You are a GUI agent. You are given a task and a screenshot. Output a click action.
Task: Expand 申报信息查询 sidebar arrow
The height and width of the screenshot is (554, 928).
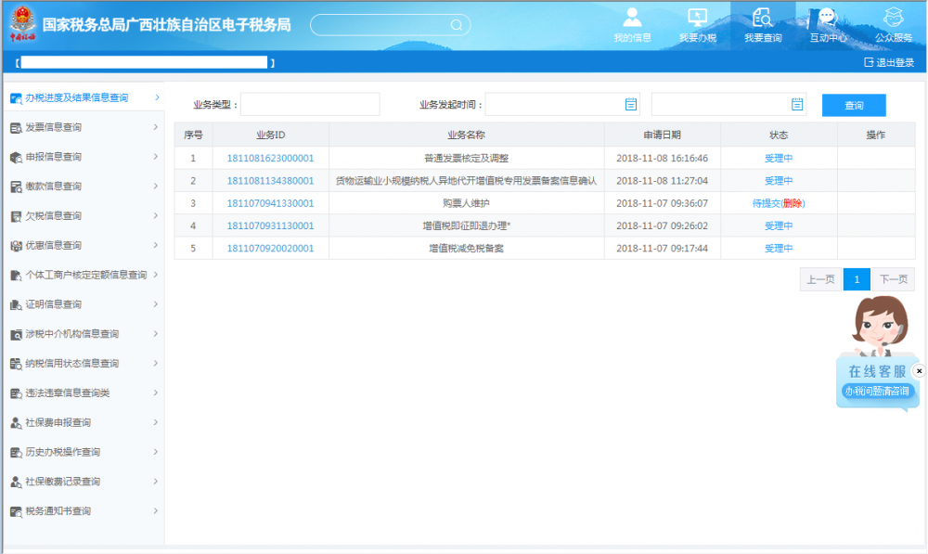click(x=156, y=157)
